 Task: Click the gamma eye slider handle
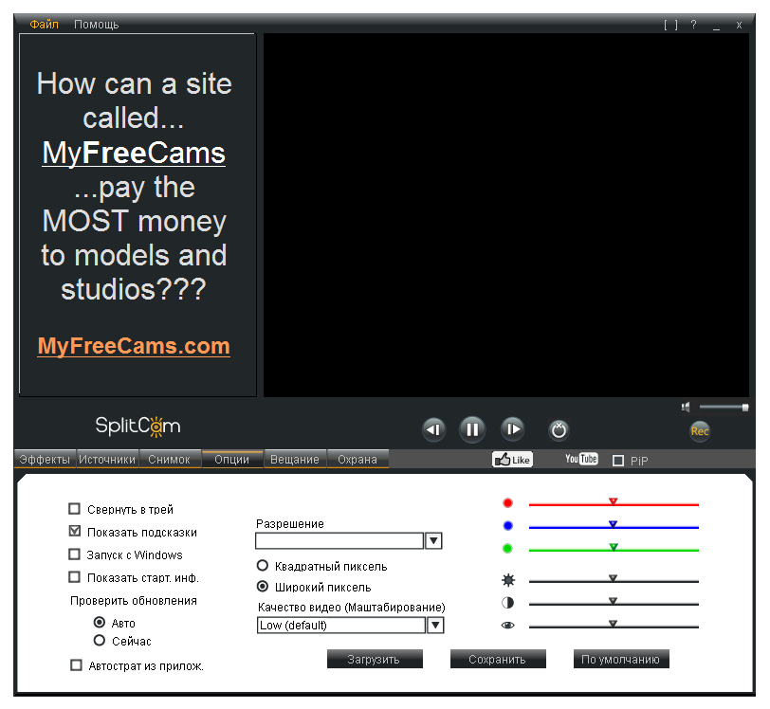pyautogui.click(x=613, y=624)
